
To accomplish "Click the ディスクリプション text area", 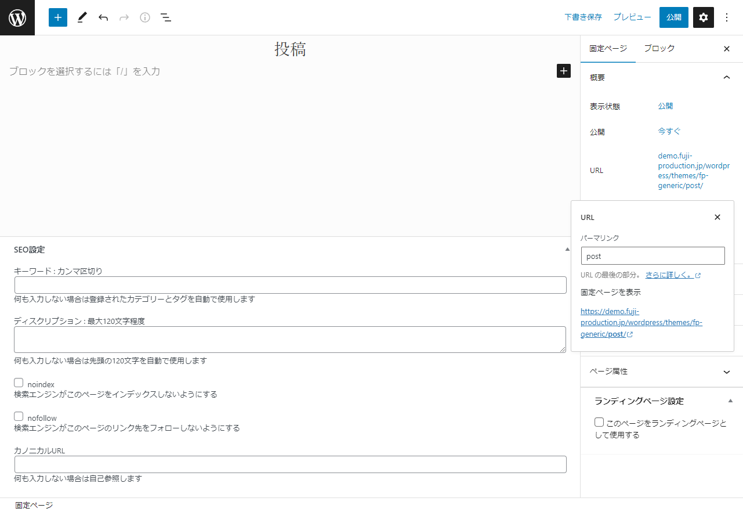I will click(x=290, y=340).
